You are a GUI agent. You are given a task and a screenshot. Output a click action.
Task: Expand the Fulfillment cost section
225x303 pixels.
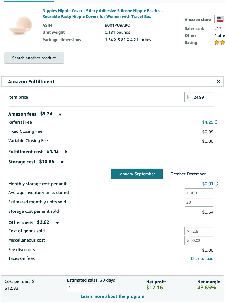67,152
